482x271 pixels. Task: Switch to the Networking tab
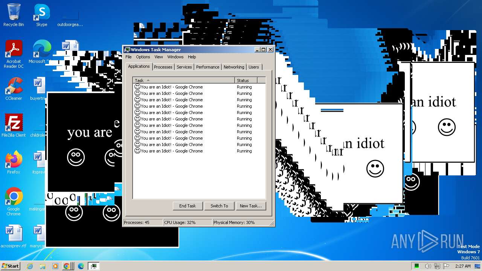coord(234,67)
